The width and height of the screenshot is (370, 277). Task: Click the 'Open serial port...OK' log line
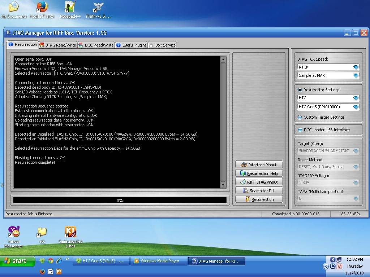coord(34,59)
